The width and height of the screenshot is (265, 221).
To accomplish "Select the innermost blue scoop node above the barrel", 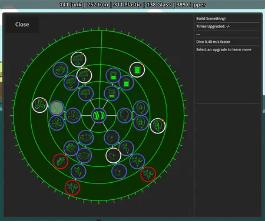I will point(86,93).
